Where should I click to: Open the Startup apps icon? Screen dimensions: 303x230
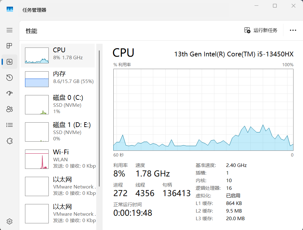pos(9,93)
